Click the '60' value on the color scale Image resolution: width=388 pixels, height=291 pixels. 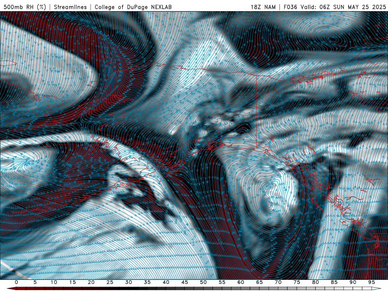pyautogui.click(x=241, y=282)
